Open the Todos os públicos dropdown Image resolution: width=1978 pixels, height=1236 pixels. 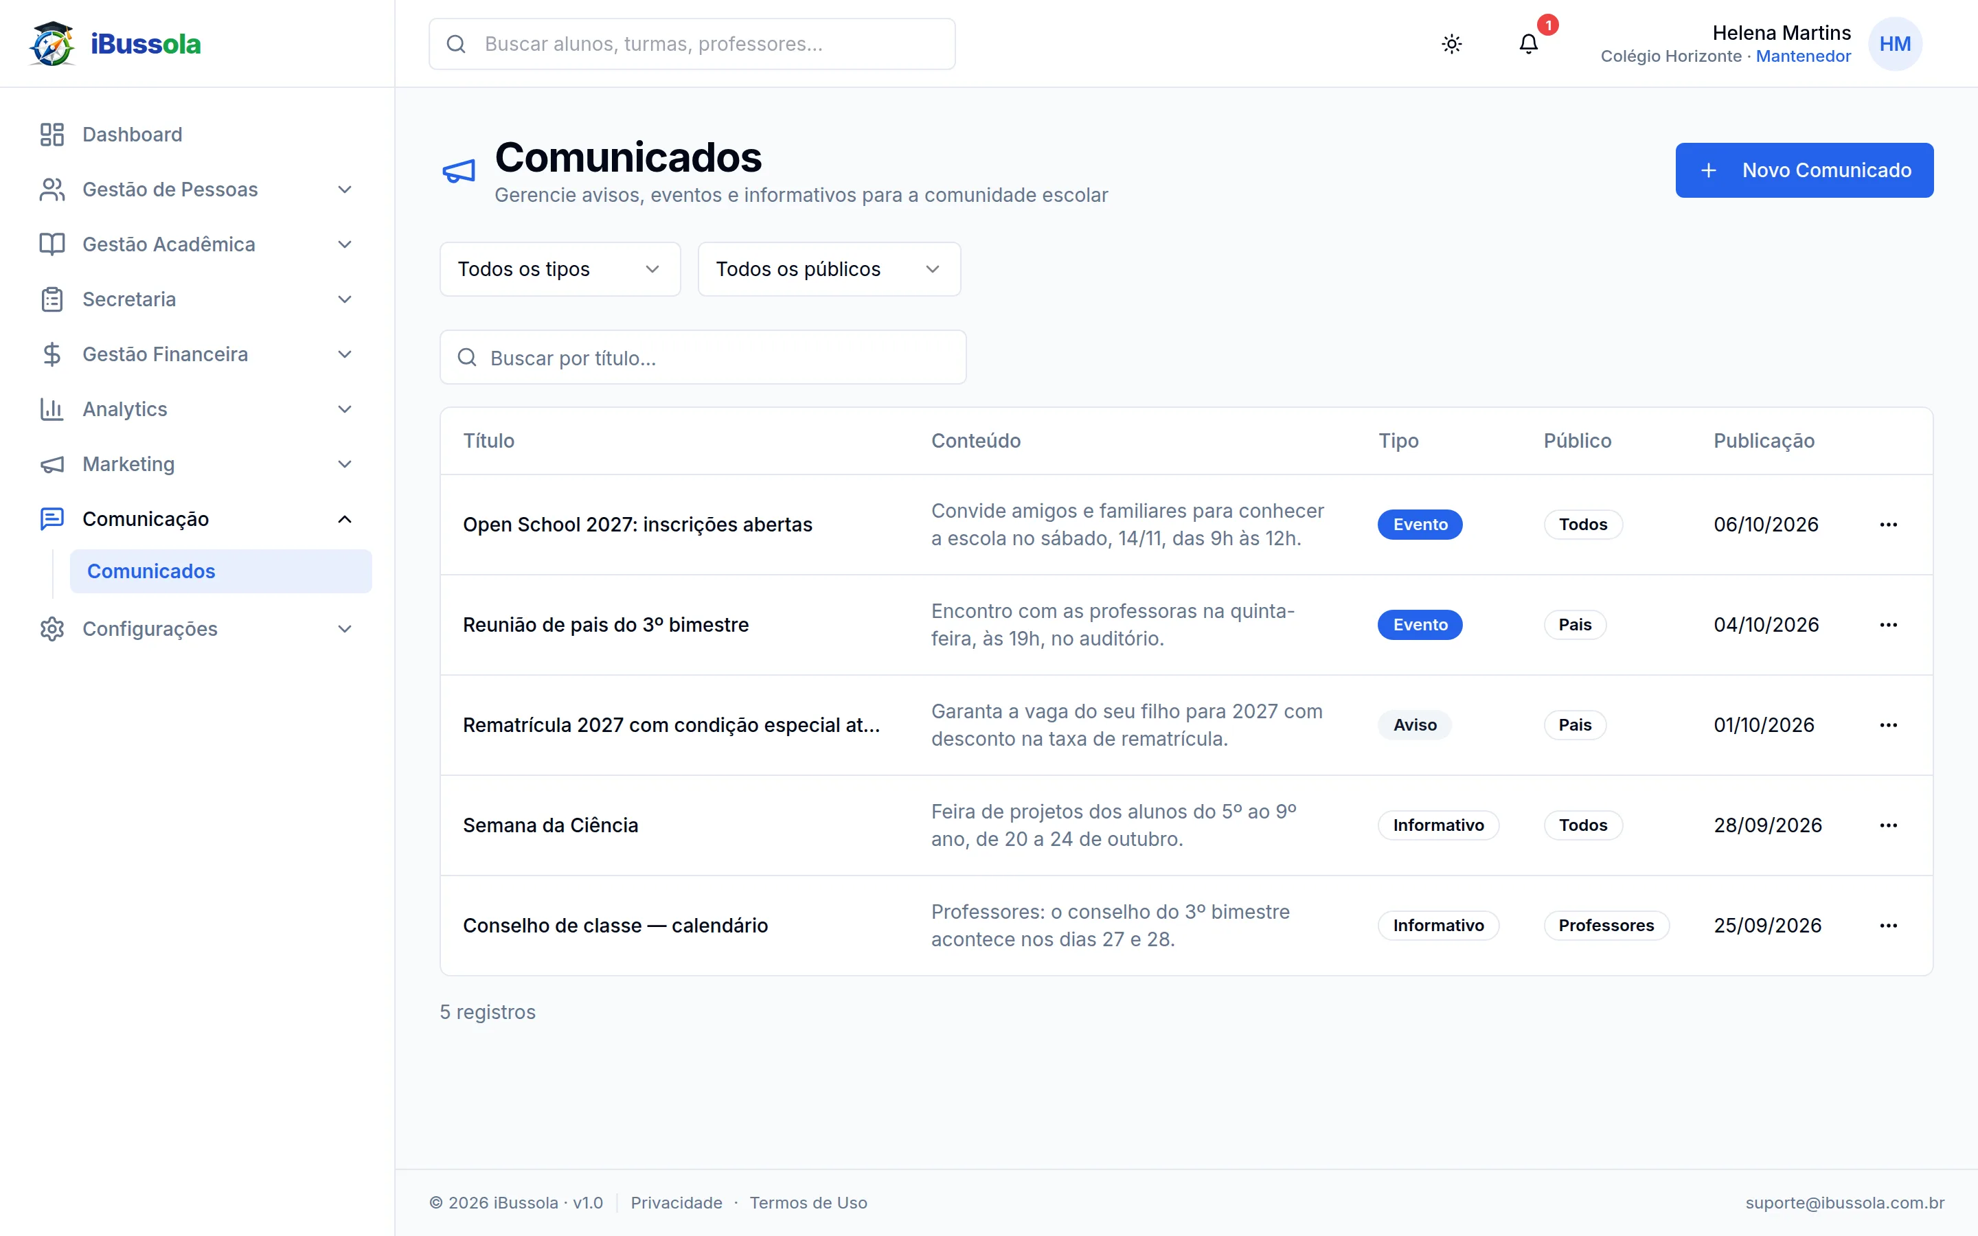(x=829, y=269)
